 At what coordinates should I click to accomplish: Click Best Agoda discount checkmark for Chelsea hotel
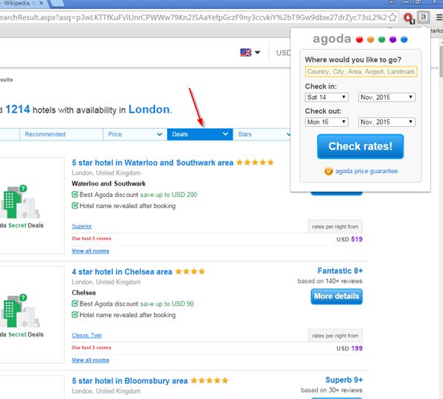[75, 304]
